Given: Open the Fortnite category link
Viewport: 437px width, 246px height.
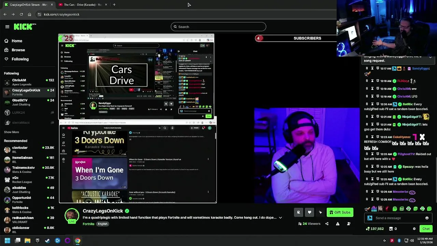Looking at the screenshot, I should 88,224.
